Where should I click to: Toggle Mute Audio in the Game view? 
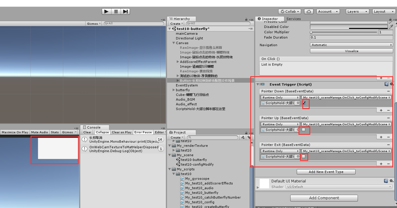pyautogui.click(x=39, y=132)
